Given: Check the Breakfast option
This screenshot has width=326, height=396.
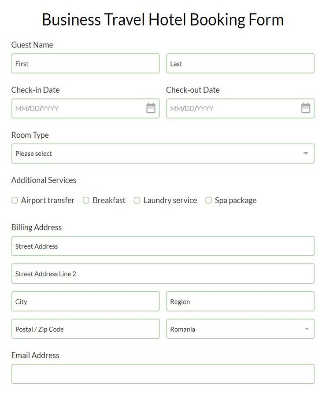Looking at the screenshot, I should click(86, 200).
